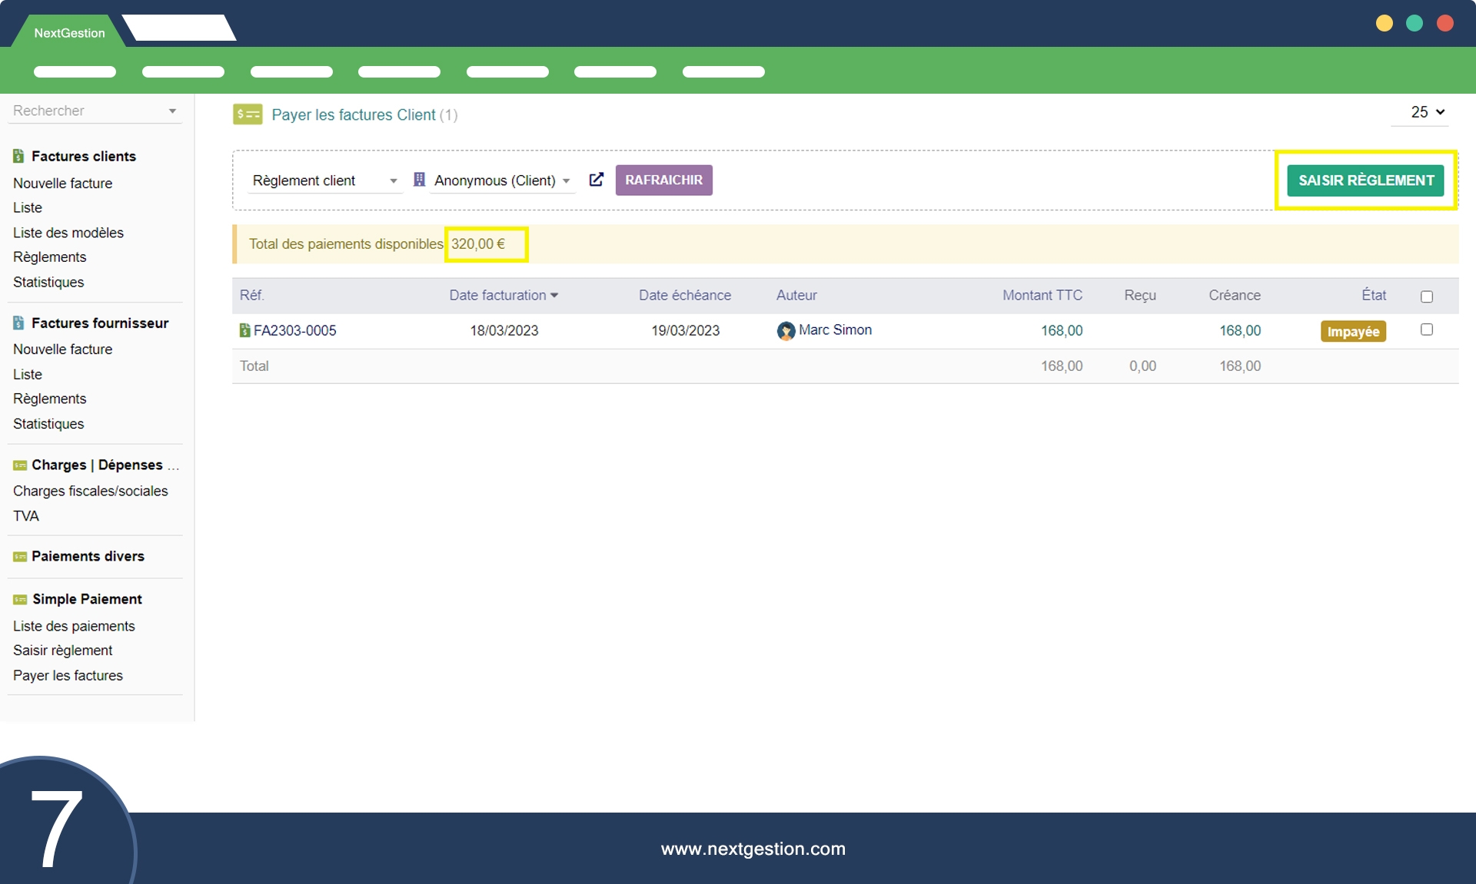Click the Simple Paiement section icon

[x=20, y=600]
